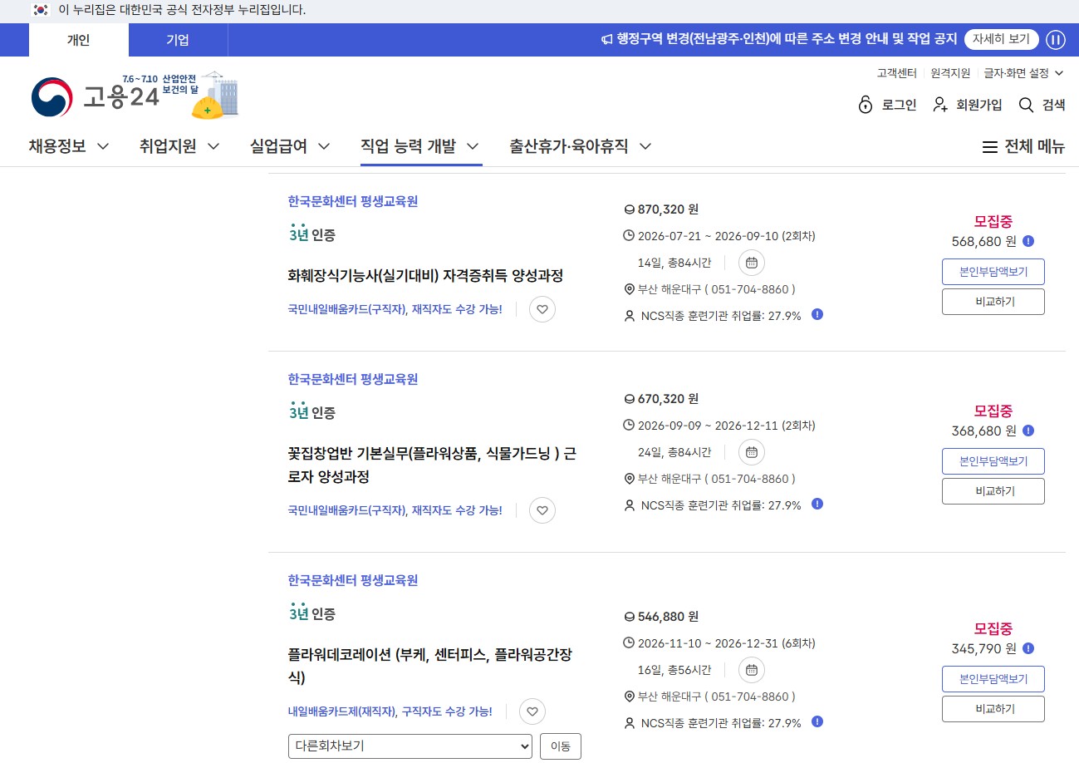Open the 전체 메뉴 hamburger menu
Screen dimensions: 1079x763
click(1023, 146)
